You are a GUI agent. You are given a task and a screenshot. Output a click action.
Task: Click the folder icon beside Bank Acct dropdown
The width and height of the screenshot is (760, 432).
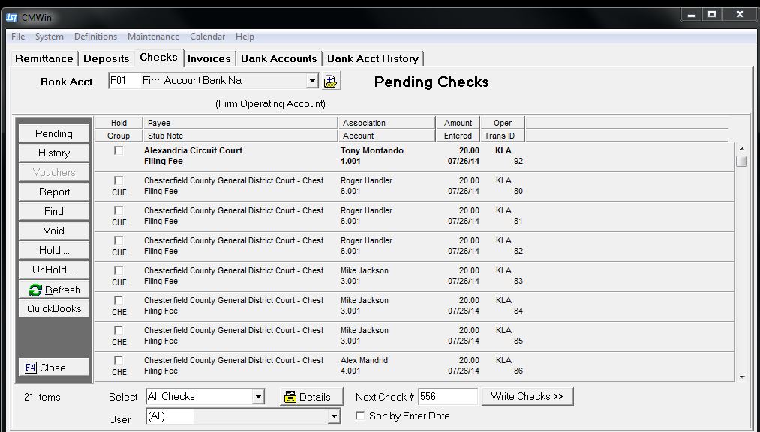[x=331, y=81]
